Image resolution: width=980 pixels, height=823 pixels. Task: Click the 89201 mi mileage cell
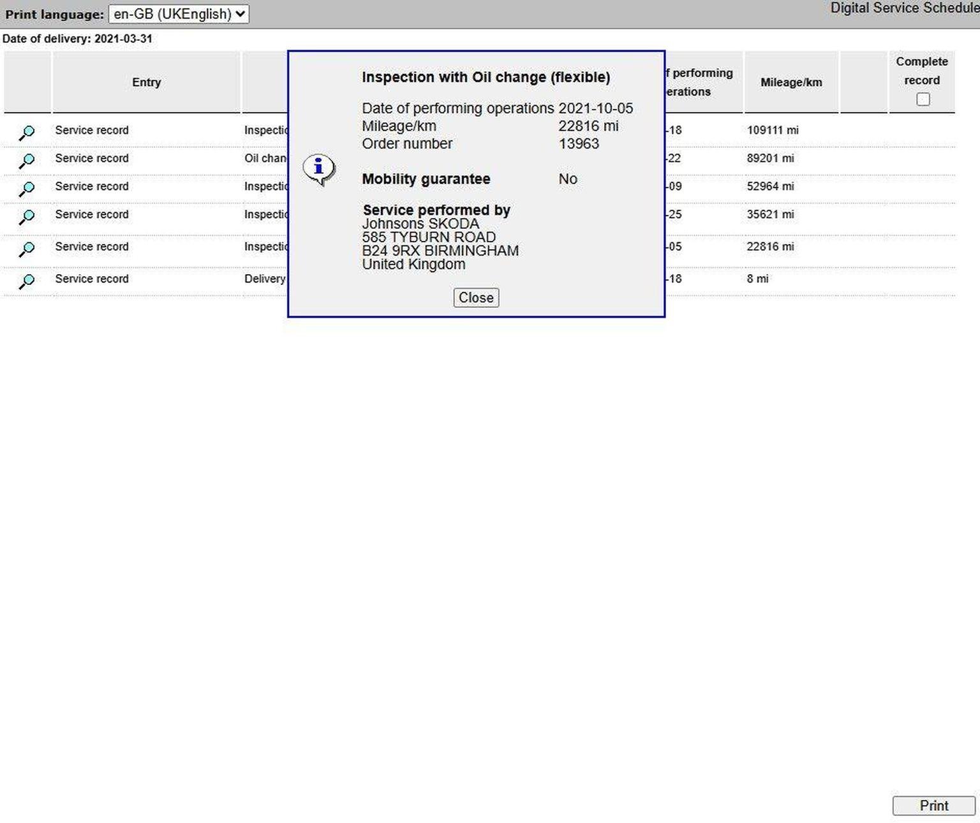click(x=770, y=158)
